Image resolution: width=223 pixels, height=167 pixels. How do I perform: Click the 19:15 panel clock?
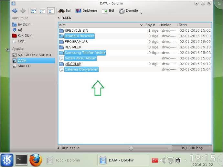point(203,158)
